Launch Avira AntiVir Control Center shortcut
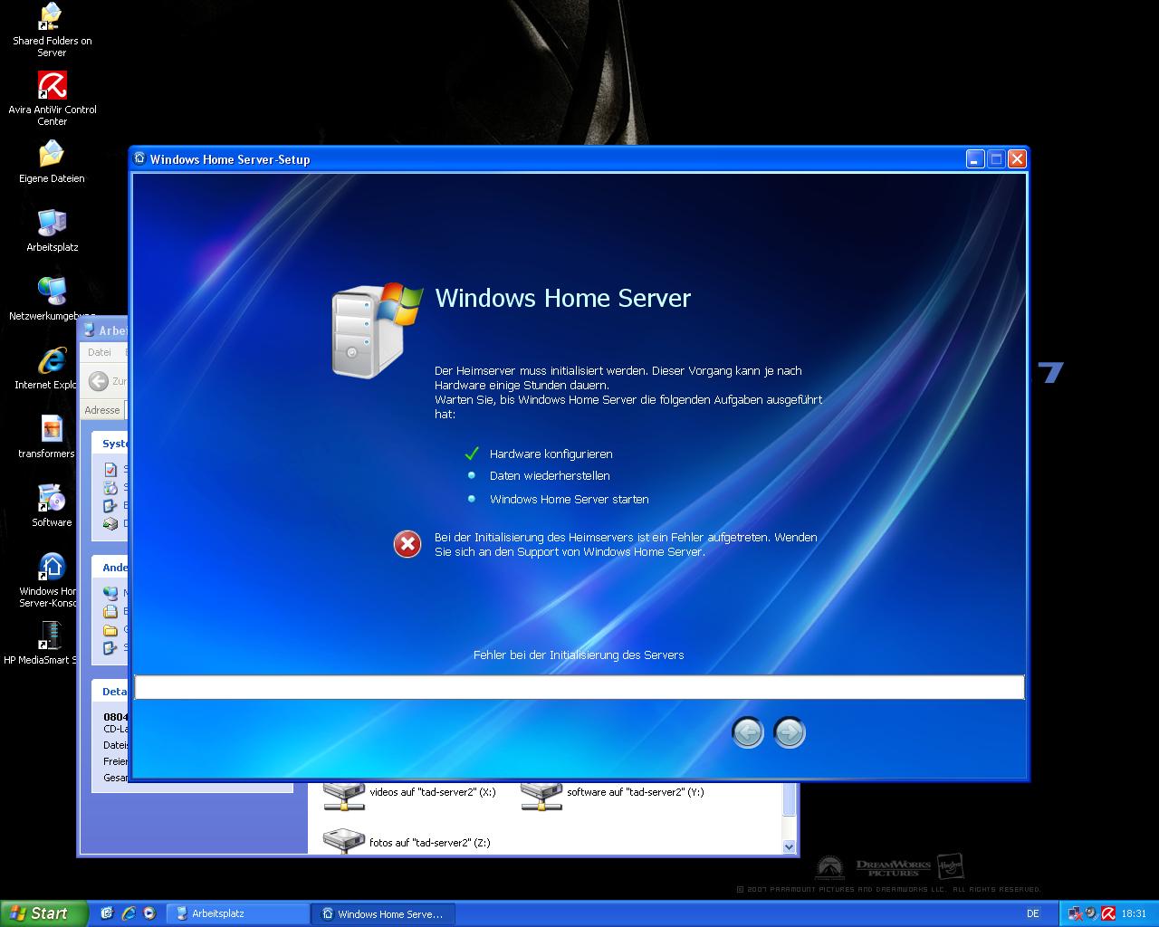Image resolution: width=1159 pixels, height=927 pixels. (52, 99)
